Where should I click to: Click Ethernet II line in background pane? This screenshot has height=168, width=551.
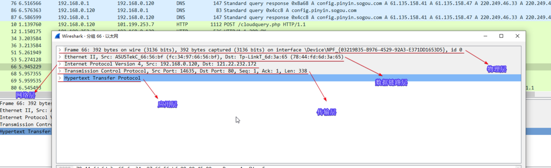(x=25, y=110)
